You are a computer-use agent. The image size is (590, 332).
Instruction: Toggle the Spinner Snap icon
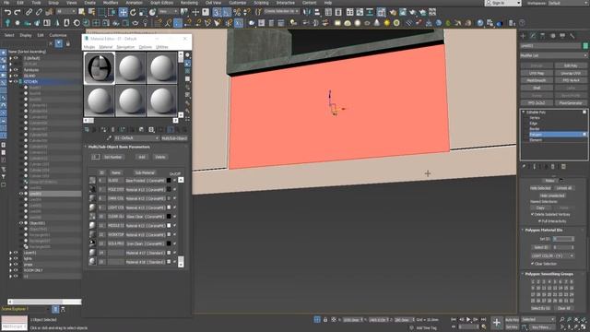247,12
